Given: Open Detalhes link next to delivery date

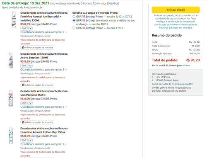Looking at the screenshot, I should click(x=113, y=3).
